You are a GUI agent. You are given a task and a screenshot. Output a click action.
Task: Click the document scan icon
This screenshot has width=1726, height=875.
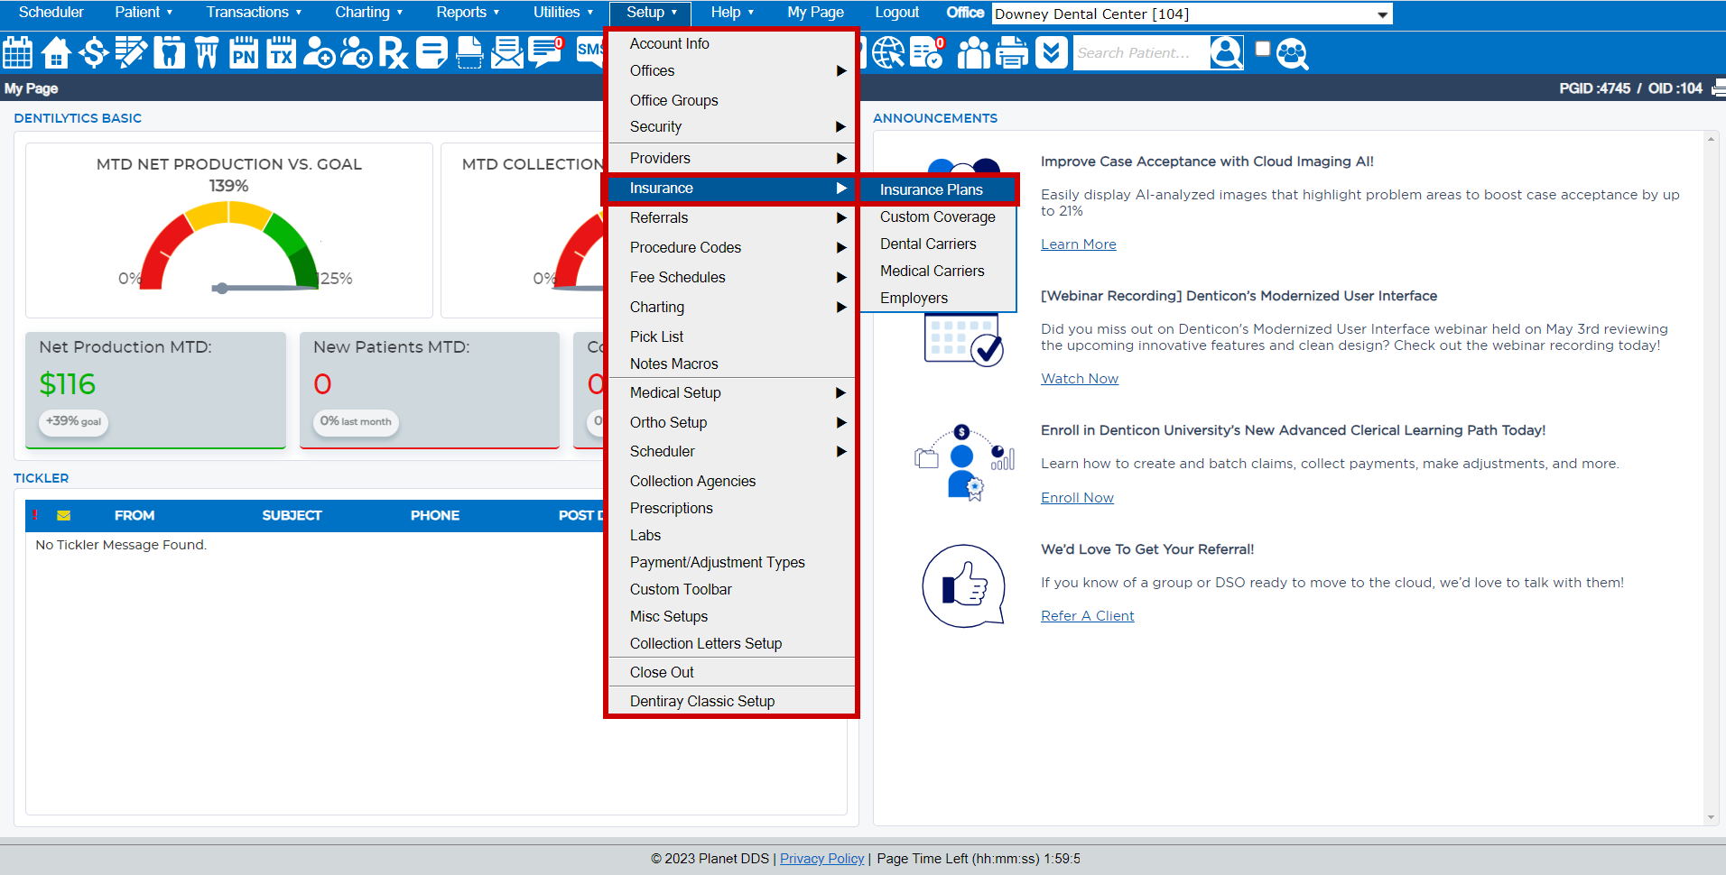pyautogui.click(x=469, y=53)
